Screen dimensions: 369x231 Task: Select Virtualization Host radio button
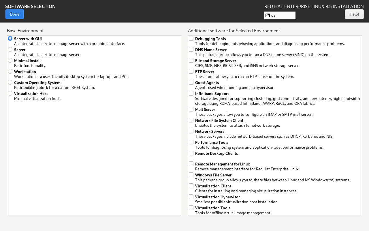tap(10, 93)
